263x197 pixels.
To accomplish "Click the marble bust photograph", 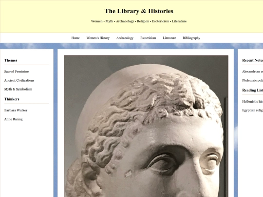I will (146, 126).
